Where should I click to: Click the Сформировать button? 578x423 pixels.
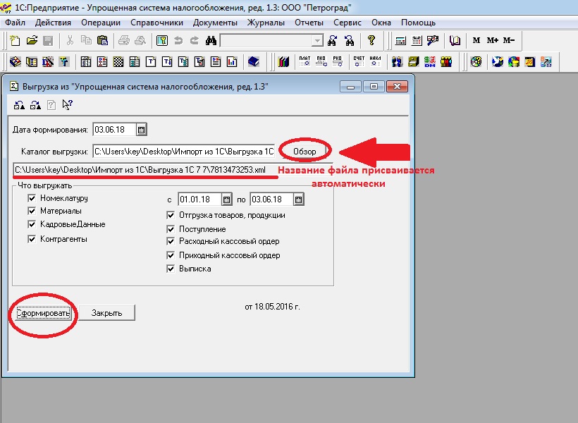point(44,313)
